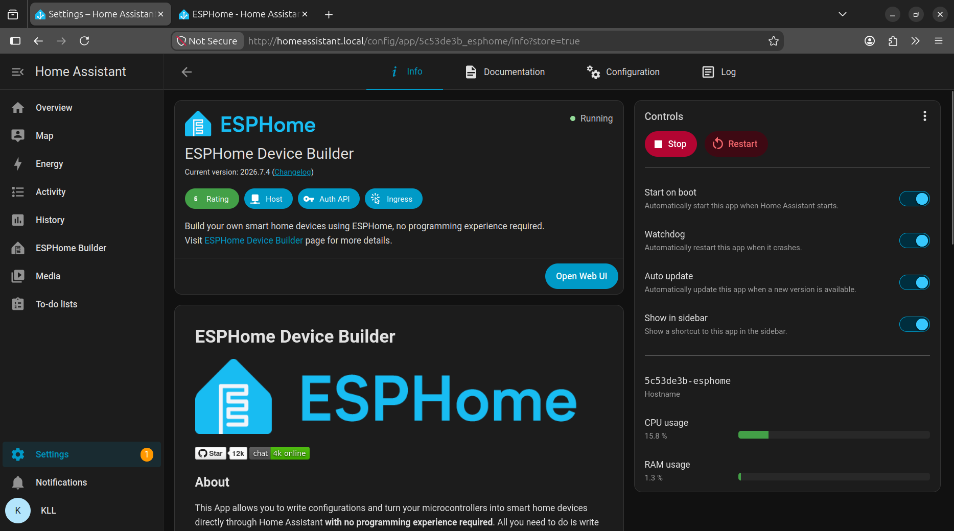Click the browser address bar URL
Image resolution: width=954 pixels, height=531 pixels.
click(x=414, y=41)
